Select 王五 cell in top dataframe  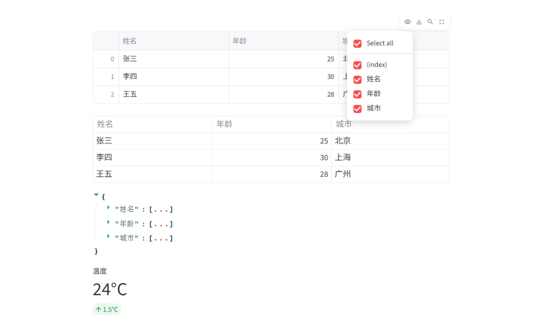[x=174, y=94]
